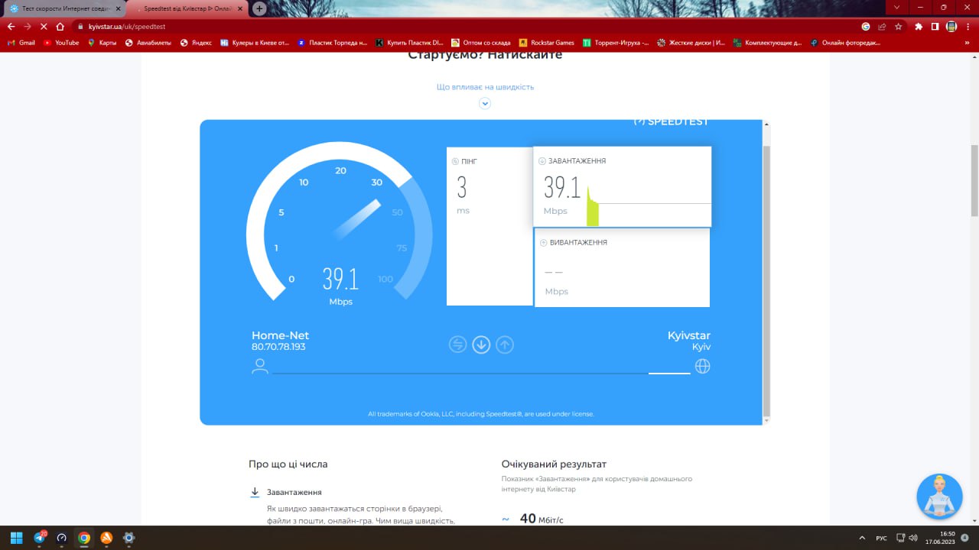Click the globe icon below Kyivstar Kyiv
This screenshot has height=550, width=979.
[702, 366]
